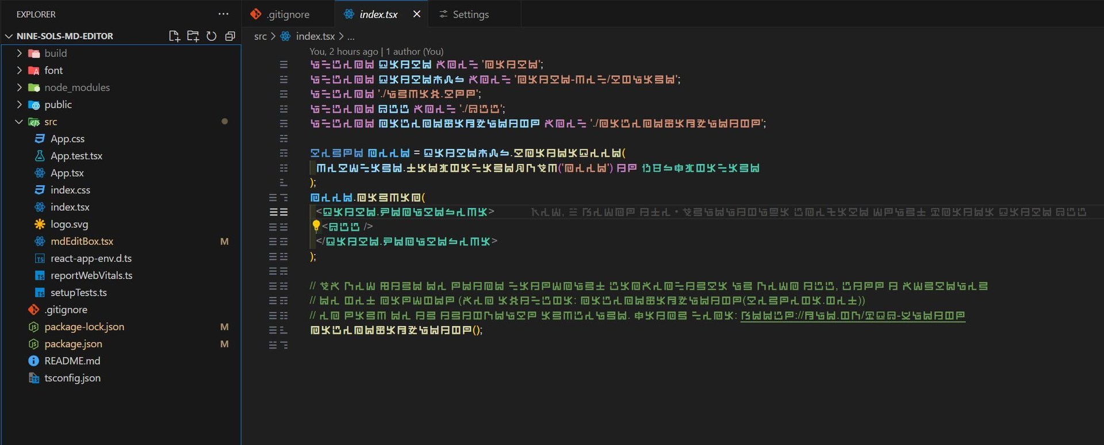Switch to the Settings tab
This screenshot has height=445, width=1104.
click(470, 14)
